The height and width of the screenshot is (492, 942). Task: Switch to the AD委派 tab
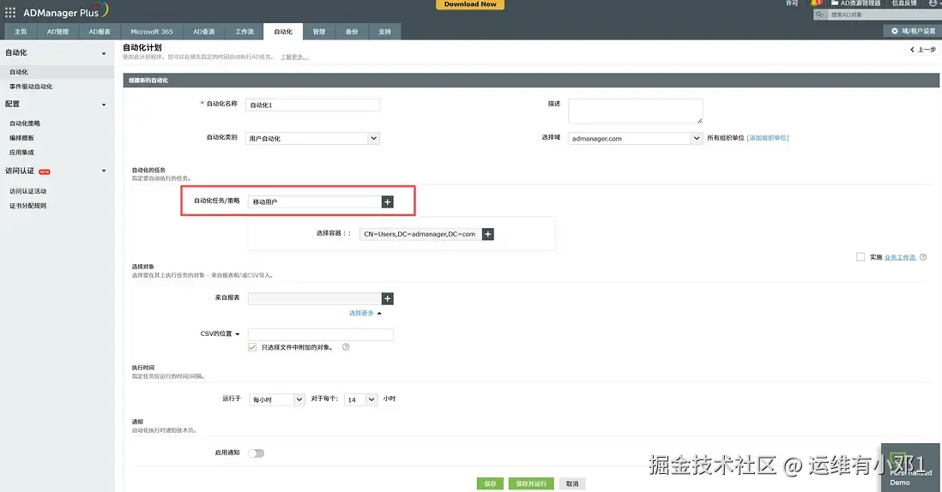click(203, 31)
